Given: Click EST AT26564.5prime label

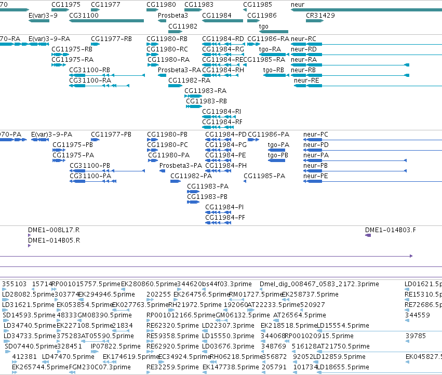Looking at the screenshot, I should click(x=299, y=315).
